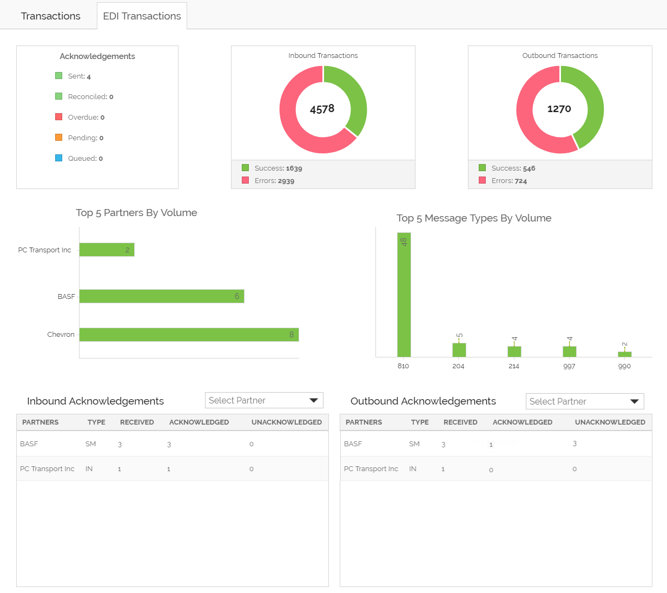Click the BASF bar in partners chart
This screenshot has height=593, width=667.
pos(161,296)
